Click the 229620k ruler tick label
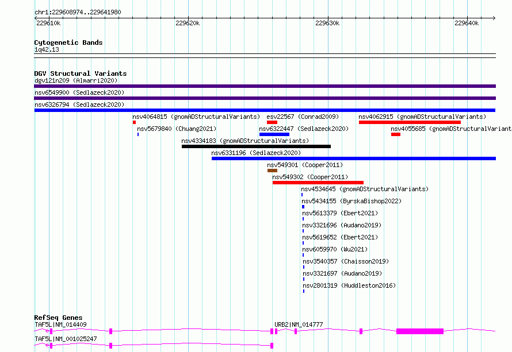 pos(188,23)
